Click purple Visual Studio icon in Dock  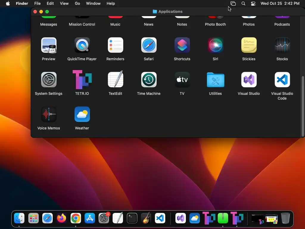[x=180, y=218]
